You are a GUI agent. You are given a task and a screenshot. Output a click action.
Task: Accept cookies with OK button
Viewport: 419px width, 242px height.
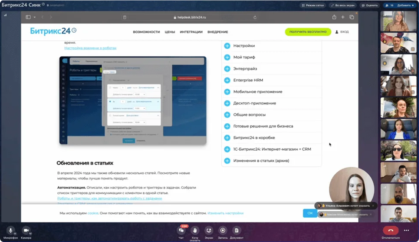click(x=310, y=213)
